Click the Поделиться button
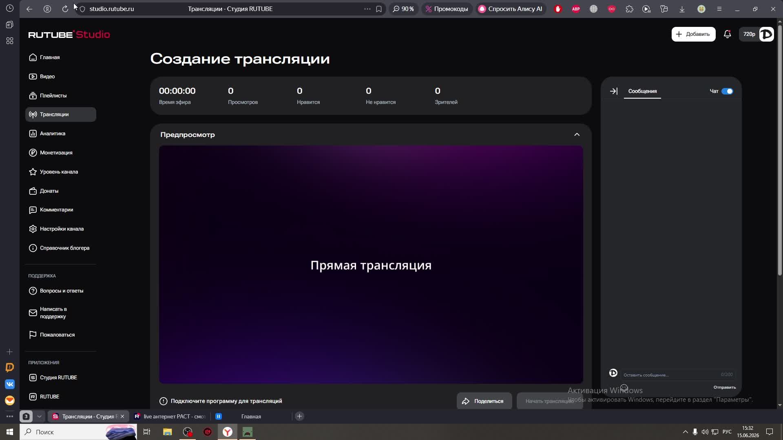 click(484, 401)
